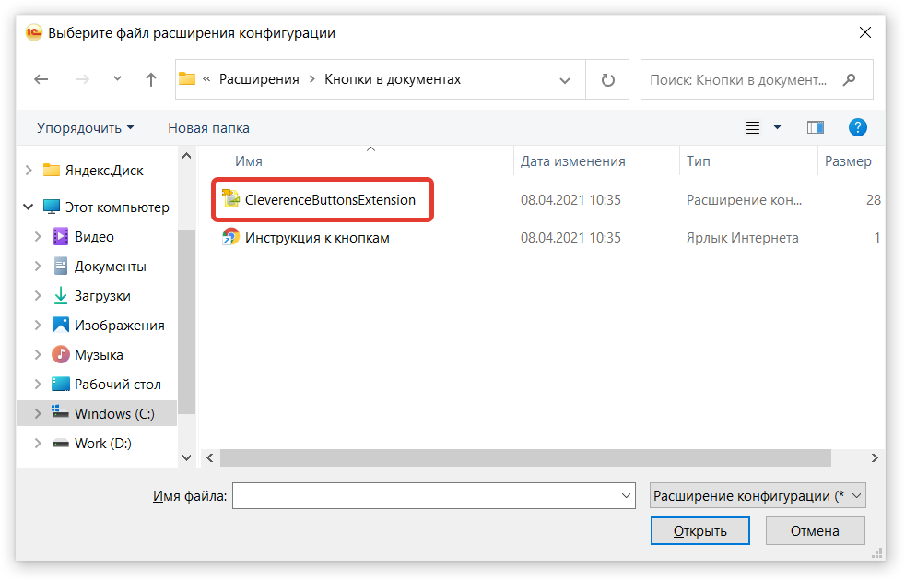The image size is (905, 581).
Task: Expand the Яндекс.Диск tree node
Action: [x=29, y=171]
